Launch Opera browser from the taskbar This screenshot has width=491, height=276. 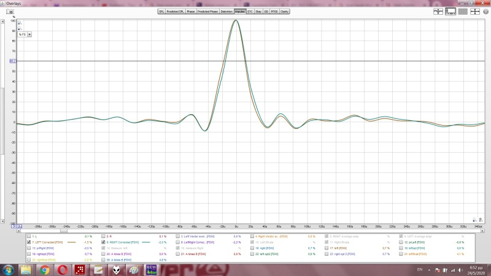(x=62, y=269)
